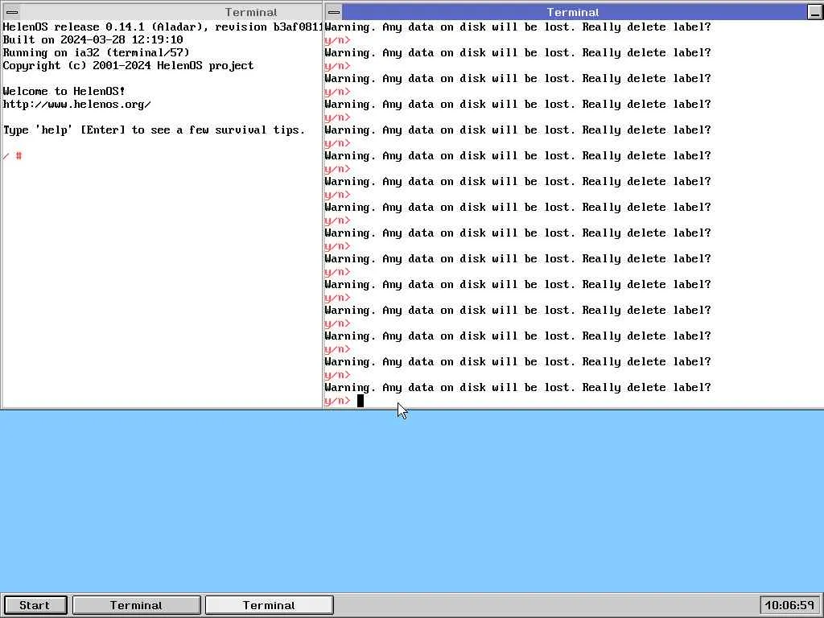Open the right Terminal window's system menu icon
This screenshot has height=618, width=824.
(x=334, y=12)
